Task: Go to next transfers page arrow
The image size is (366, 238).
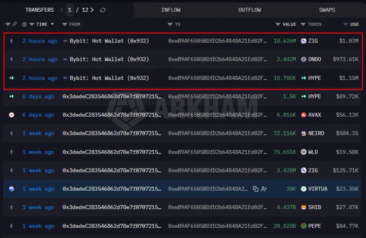Action: point(92,10)
